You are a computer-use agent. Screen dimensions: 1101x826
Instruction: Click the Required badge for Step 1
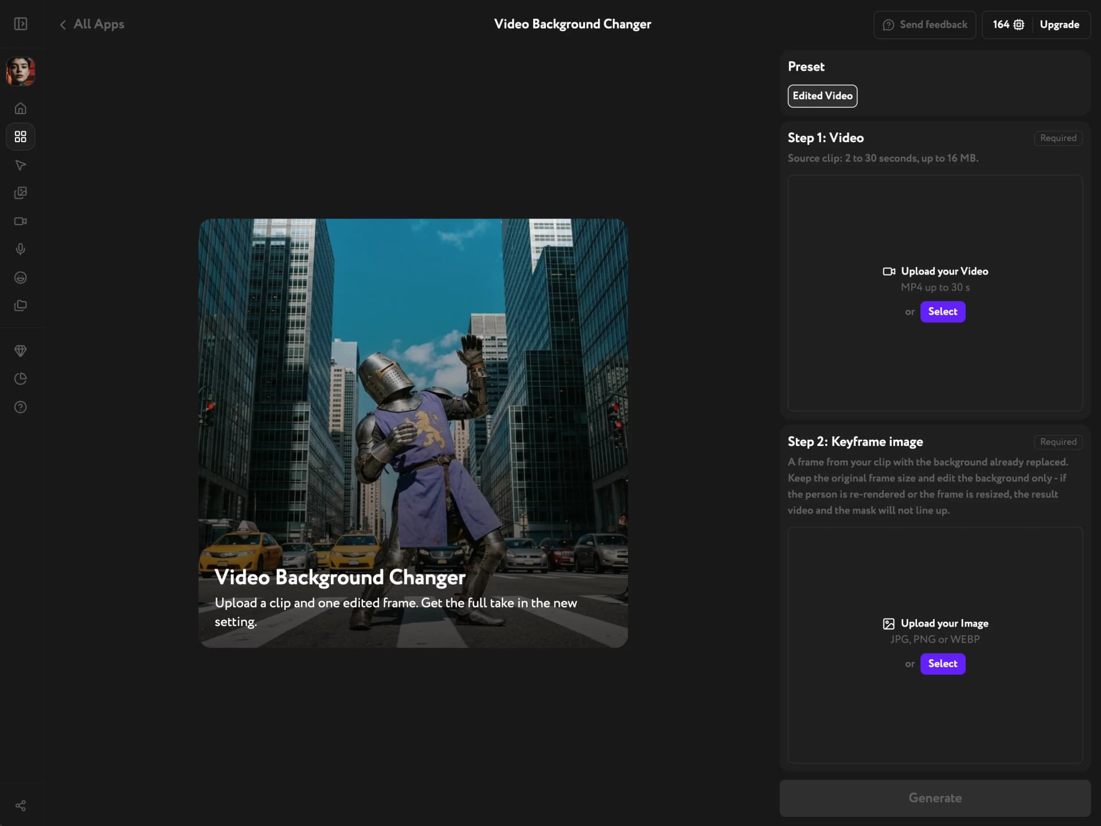[x=1058, y=138]
